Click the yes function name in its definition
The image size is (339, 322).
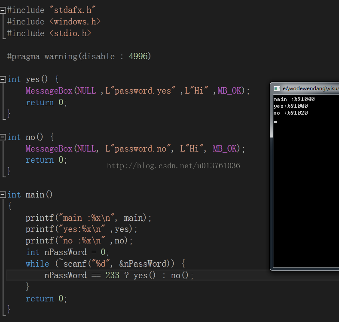[x=33, y=79]
